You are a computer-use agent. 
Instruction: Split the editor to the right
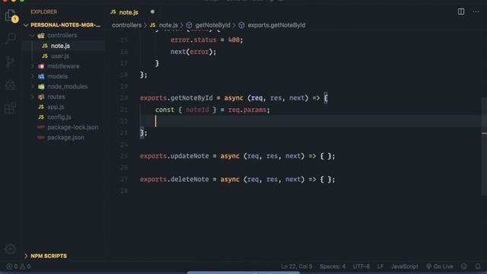pyautogui.click(x=461, y=12)
